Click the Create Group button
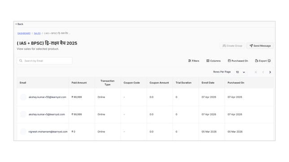This screenshot has height=162, width=289. coord(232,46)
